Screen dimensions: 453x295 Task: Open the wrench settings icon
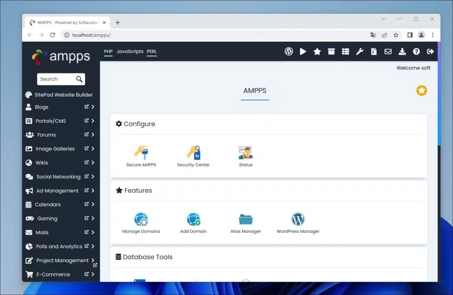click(x=359, y=51)
